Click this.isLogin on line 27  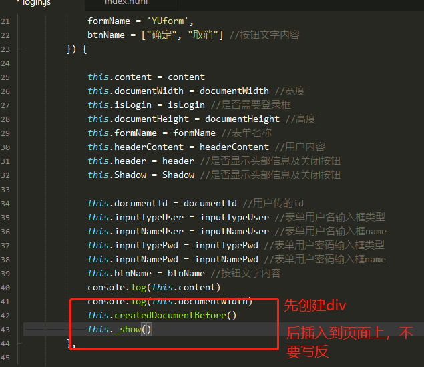[120, 105]
